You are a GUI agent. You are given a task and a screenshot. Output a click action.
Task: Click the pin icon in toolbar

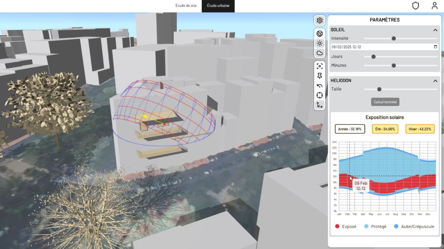[x=320, y=76]
